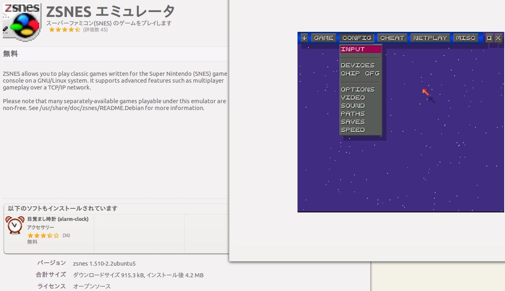Screen dimensions: 505x291
Task: Open the GAME menu in ZSNES
Action: click(324, 38)
